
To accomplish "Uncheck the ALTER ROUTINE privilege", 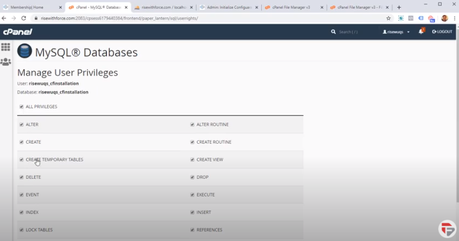I will (x=193, y=125).
